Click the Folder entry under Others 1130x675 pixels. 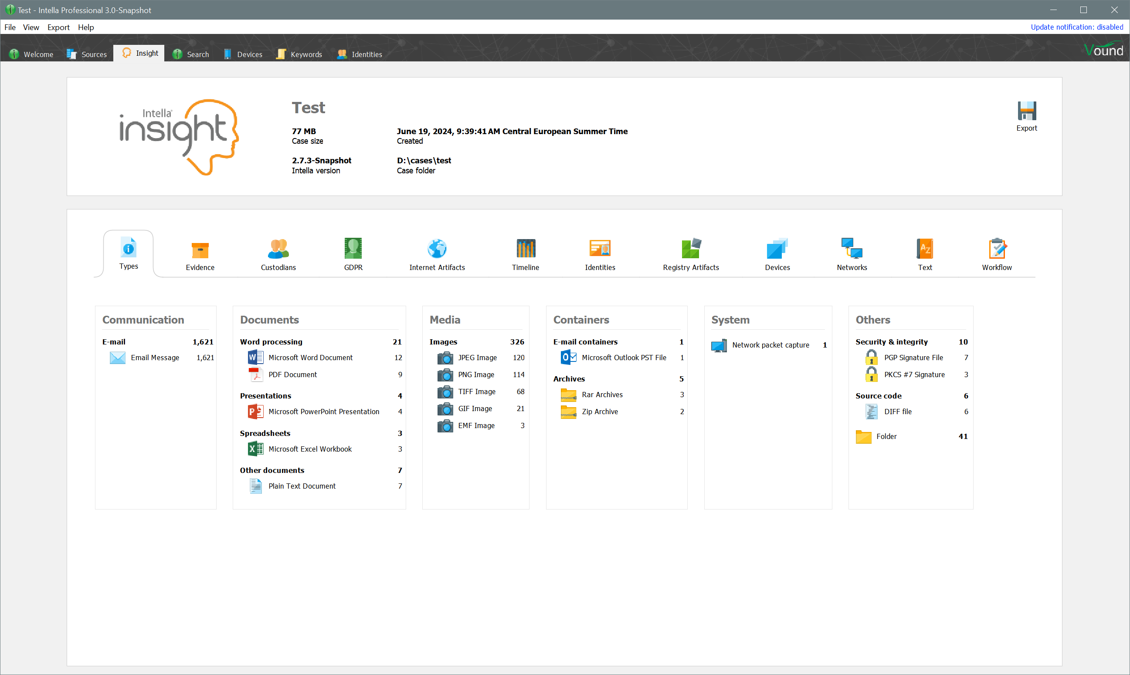[886, 436]
